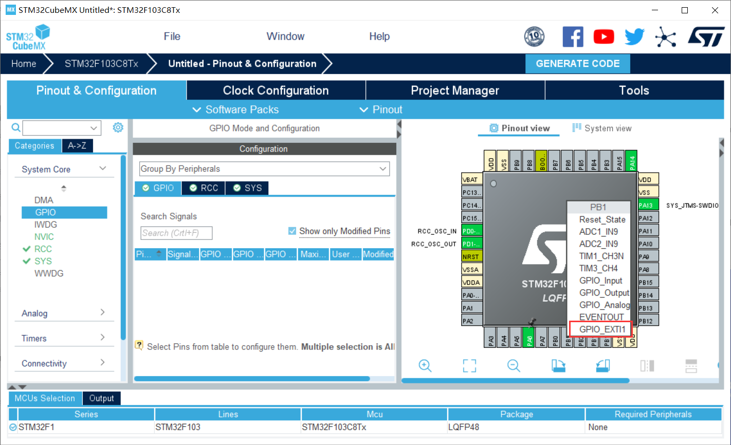Click the green PD1 oscillator pin
This screenshot has width=731, height=445.
(x=471, y=244)
